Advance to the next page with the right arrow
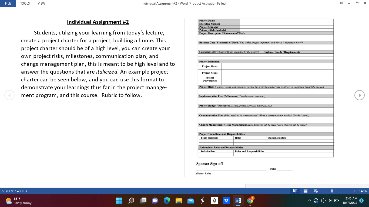Screen dimensions: 369x207 pos(359,95)
